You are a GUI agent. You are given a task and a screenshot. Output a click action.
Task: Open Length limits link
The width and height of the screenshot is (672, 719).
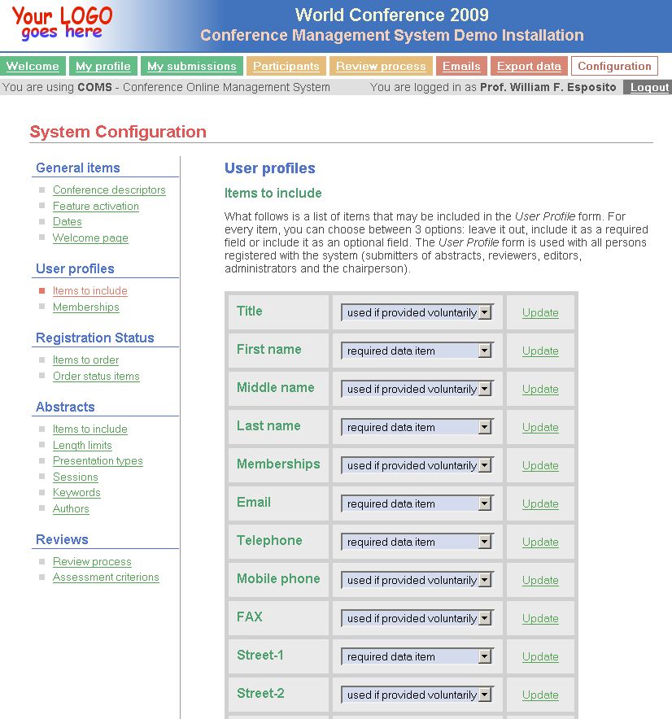pyautogui.click(x=82, y=445)
